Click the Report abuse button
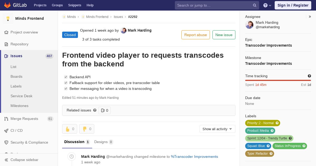This screenshot has width=316, height=166. click(196, 35)
